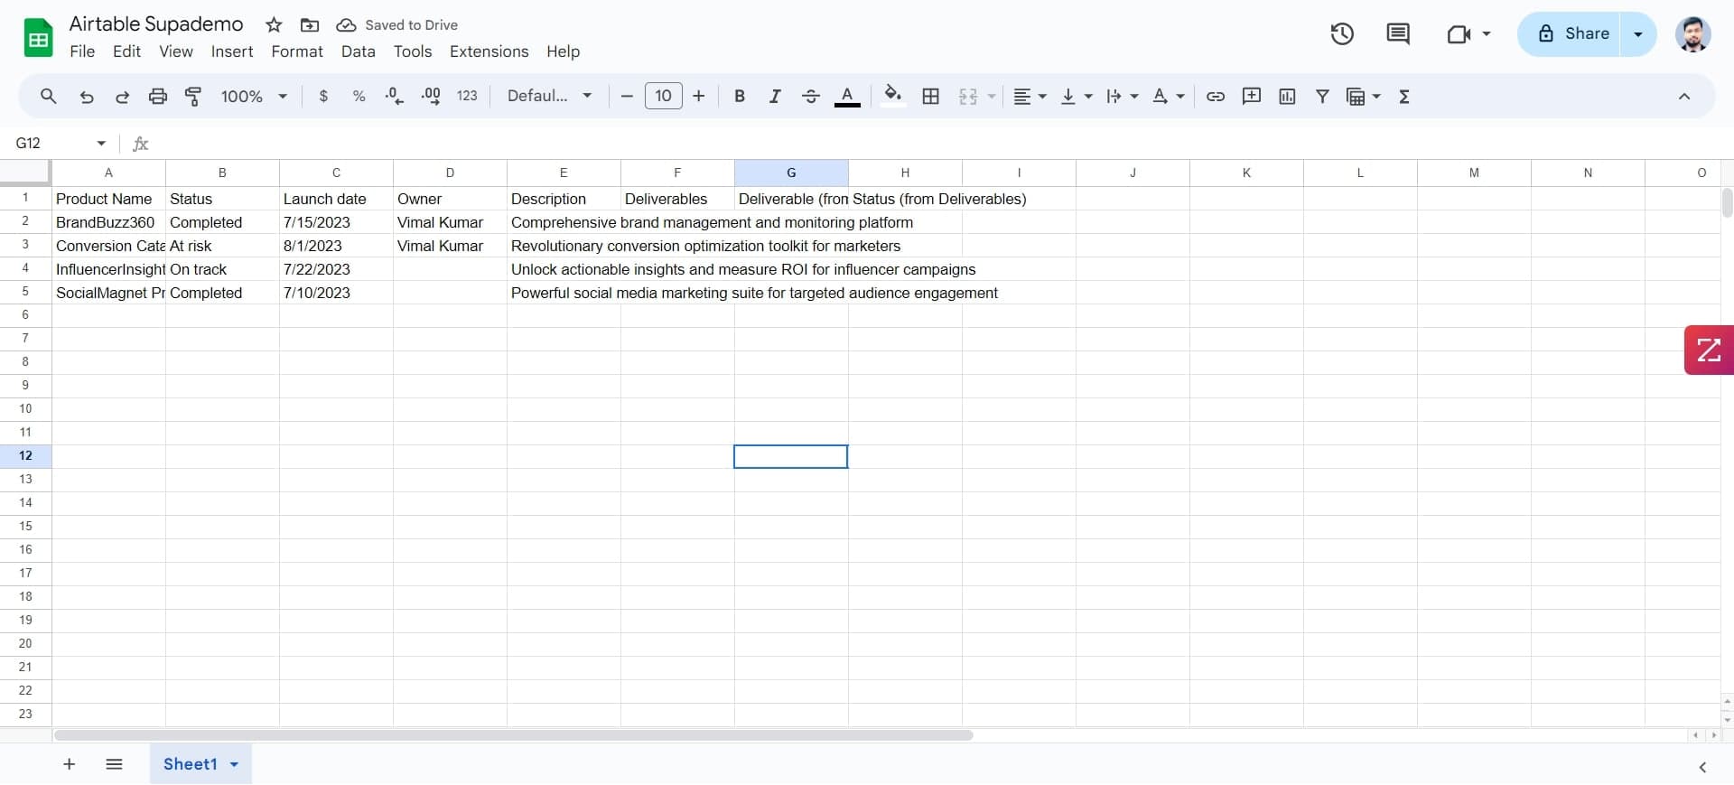Screen dimensions: 1734x785
Task: Open the Borders tool
Action: pos(931,96)
